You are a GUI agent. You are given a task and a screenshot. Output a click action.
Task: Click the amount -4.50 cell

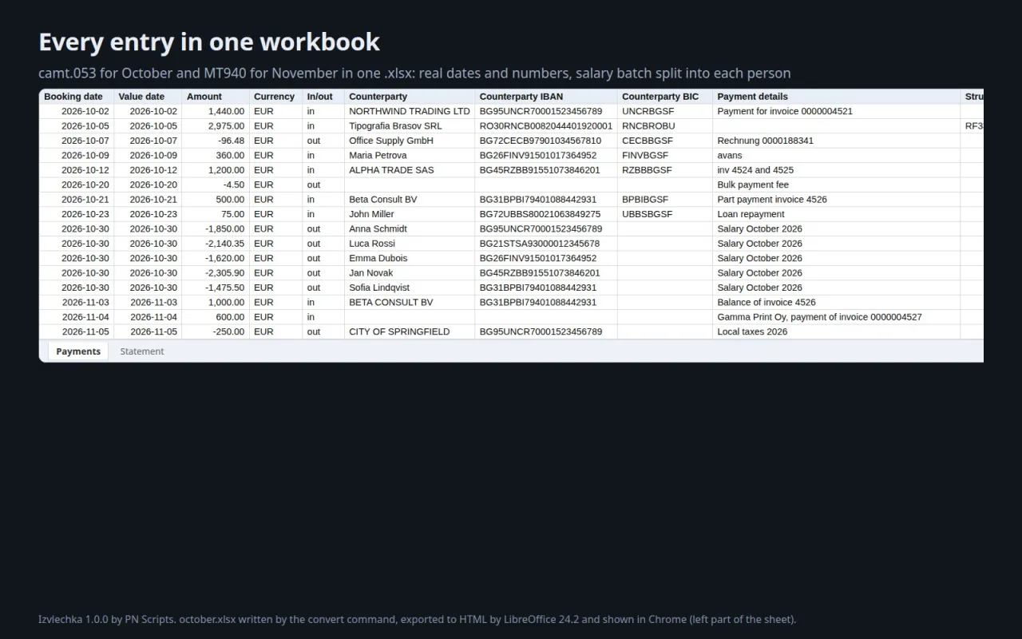pos(216,185)
